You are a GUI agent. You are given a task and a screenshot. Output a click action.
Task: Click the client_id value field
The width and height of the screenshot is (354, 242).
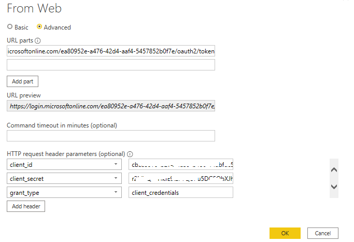click(181, 164)
